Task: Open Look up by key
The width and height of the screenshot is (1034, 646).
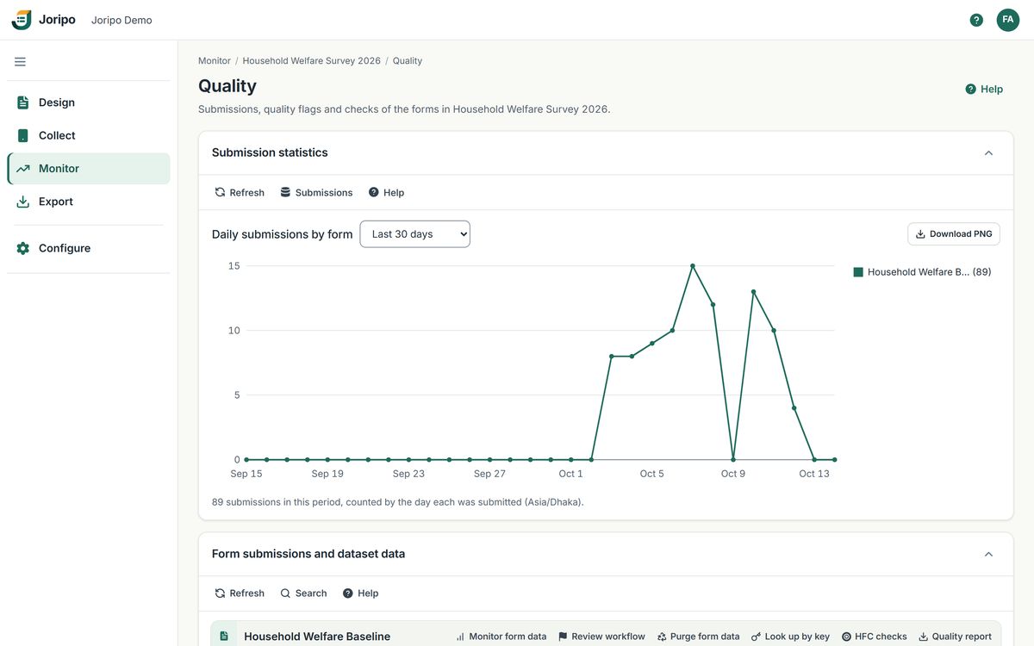Action: [x=790, y=637]
